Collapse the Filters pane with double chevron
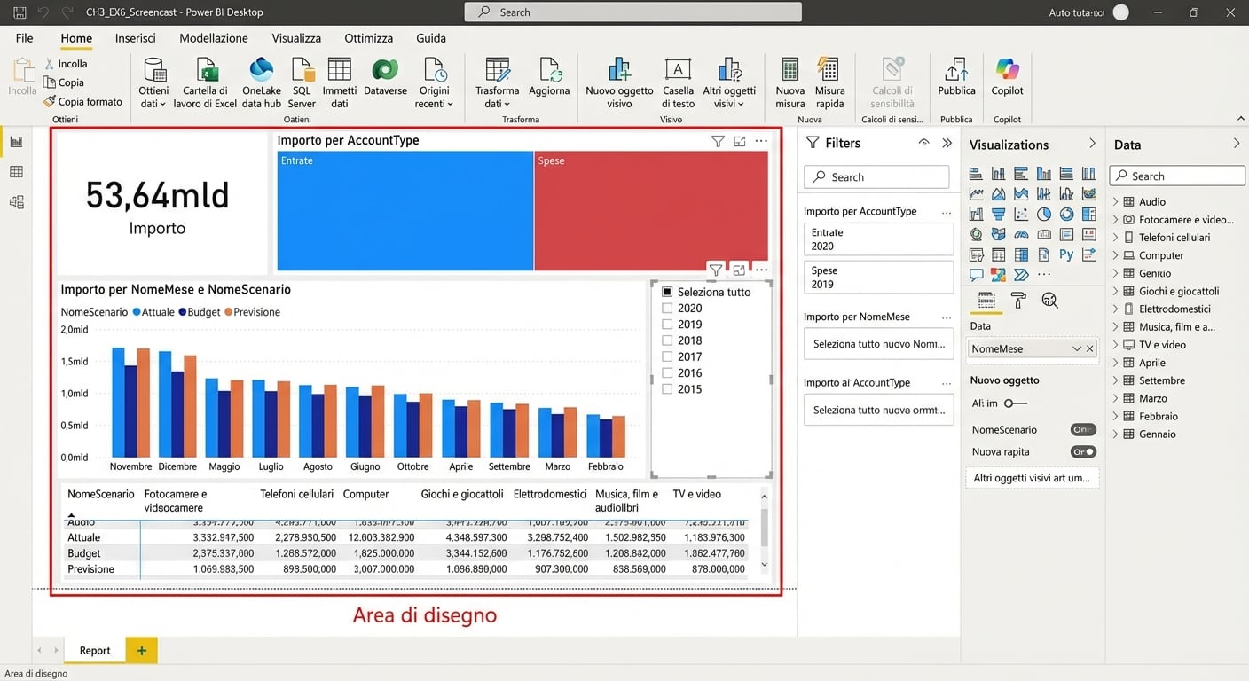The image size is (1249, 681). (947, 143)
